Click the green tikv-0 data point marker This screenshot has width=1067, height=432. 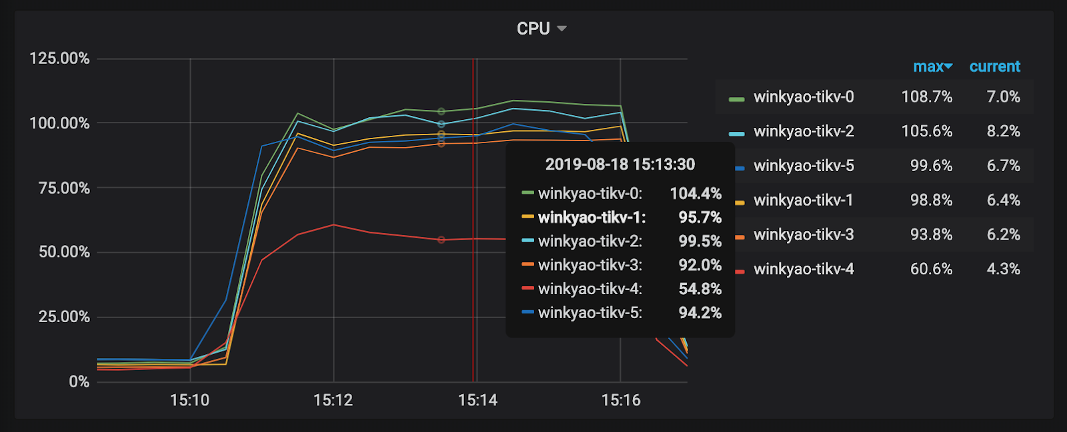coord(441,111)
